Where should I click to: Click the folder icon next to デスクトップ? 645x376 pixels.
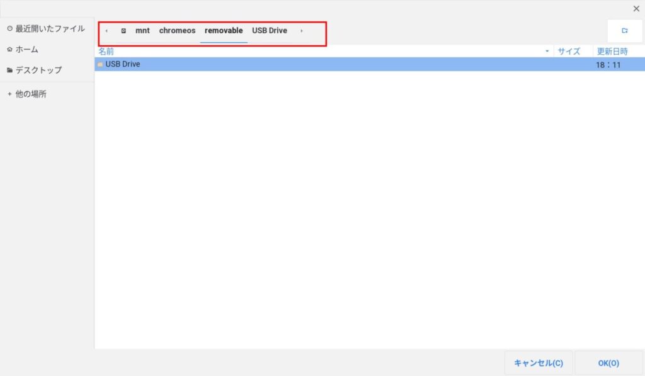click(9, 70)
